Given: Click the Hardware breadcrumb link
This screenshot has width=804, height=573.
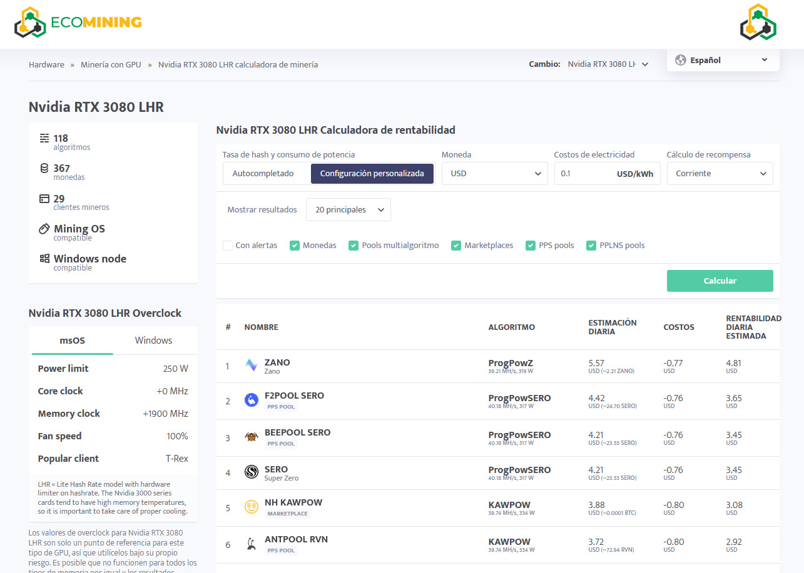Looking at the screenshot, I should coord(46,64).
